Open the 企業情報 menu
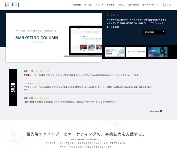 77,5
